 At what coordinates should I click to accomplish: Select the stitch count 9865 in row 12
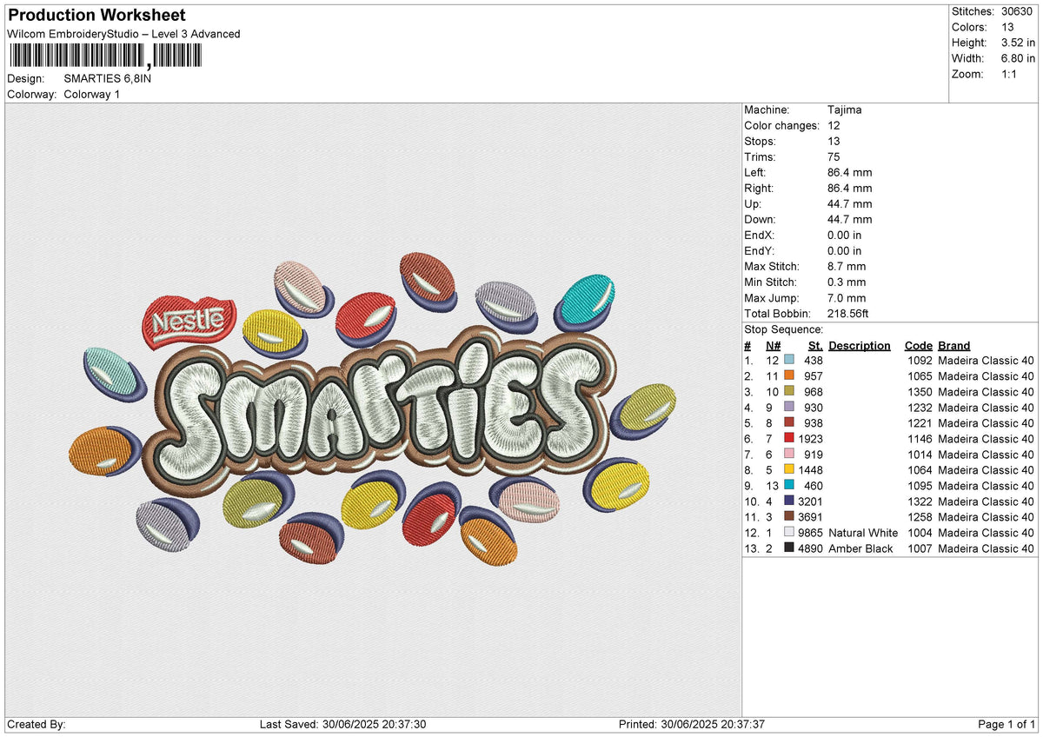tap(810, 533)
